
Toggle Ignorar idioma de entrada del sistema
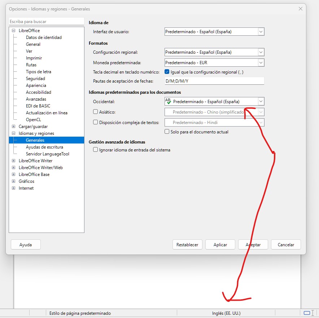(x=96, y=150)
